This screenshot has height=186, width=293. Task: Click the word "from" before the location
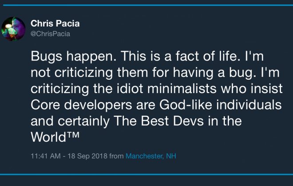pos(116,156)
